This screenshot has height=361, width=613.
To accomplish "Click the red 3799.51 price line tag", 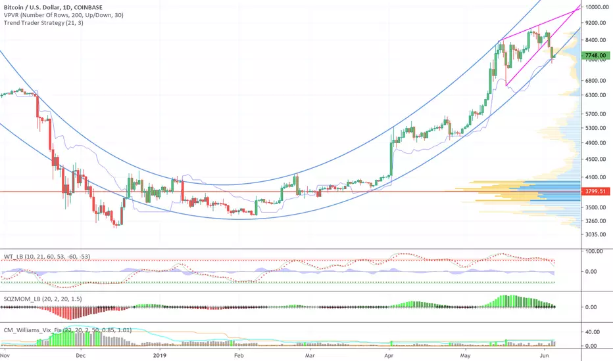I will coord(596,192).
